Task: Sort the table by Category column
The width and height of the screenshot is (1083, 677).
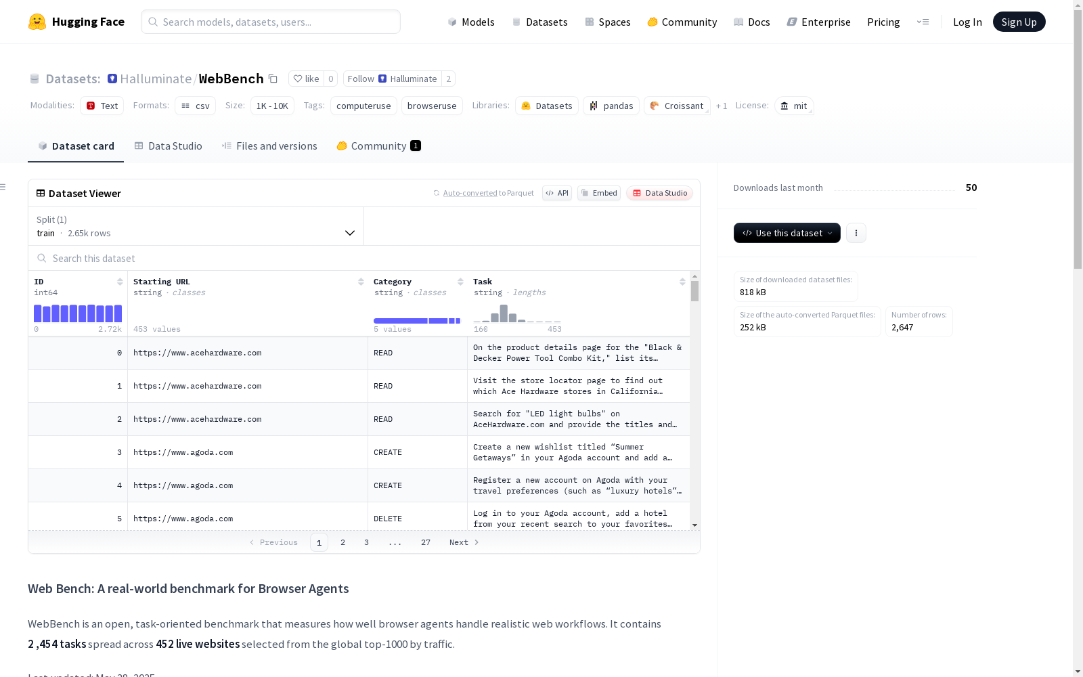Action: point(460,282)
